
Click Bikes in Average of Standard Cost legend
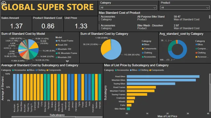click(x=31, y=70)
